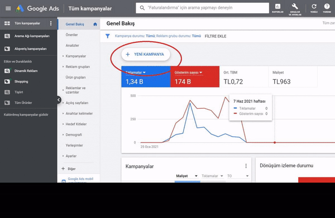Expand the Demografi navigation item
Viewport: 335px width, 218px height.
point(63,135)
